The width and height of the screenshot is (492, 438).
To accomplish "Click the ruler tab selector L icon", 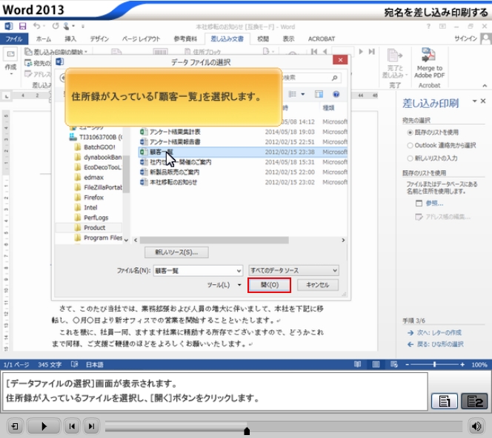I will point(7,96).
